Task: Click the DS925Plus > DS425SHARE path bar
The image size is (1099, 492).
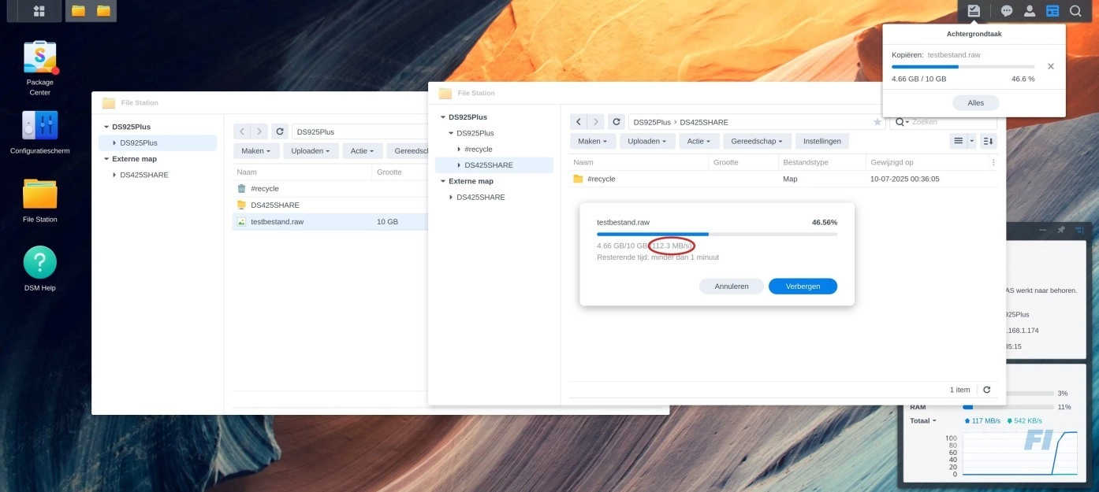Action: coord(755,122)
